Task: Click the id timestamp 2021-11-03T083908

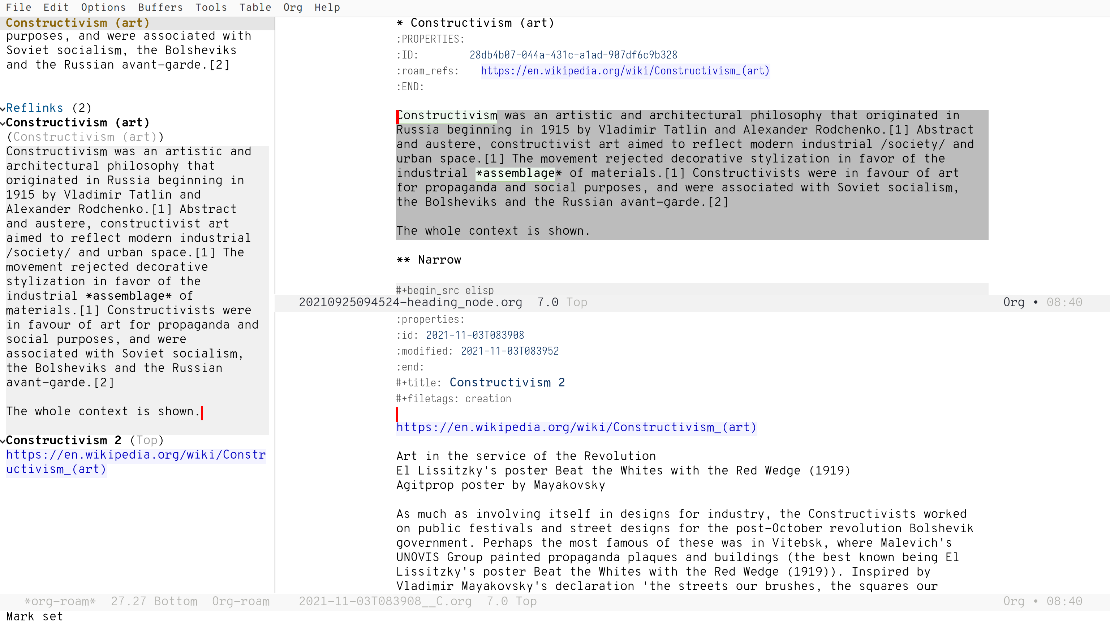Action: [474, 335]
